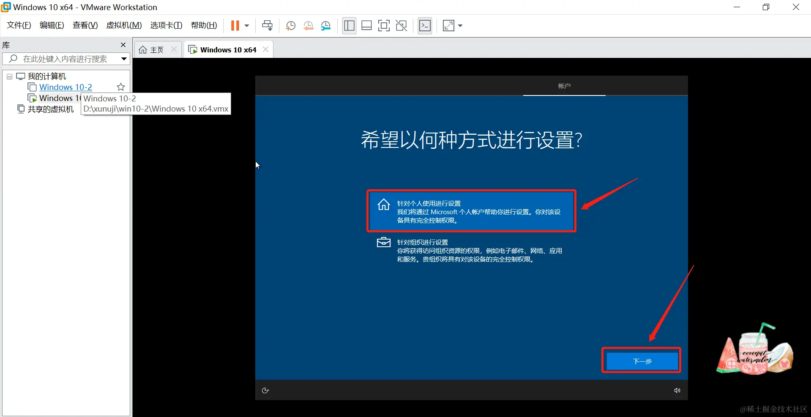The height and width of the screenshot is (417, 811).
Task: Open the 选项卡(T) menu
Action: click(x=166, y=25)
